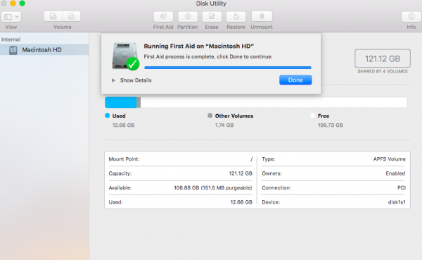The image size is (422, 260).
Task: Click the green zoom window button
Action: pos(22,4)
